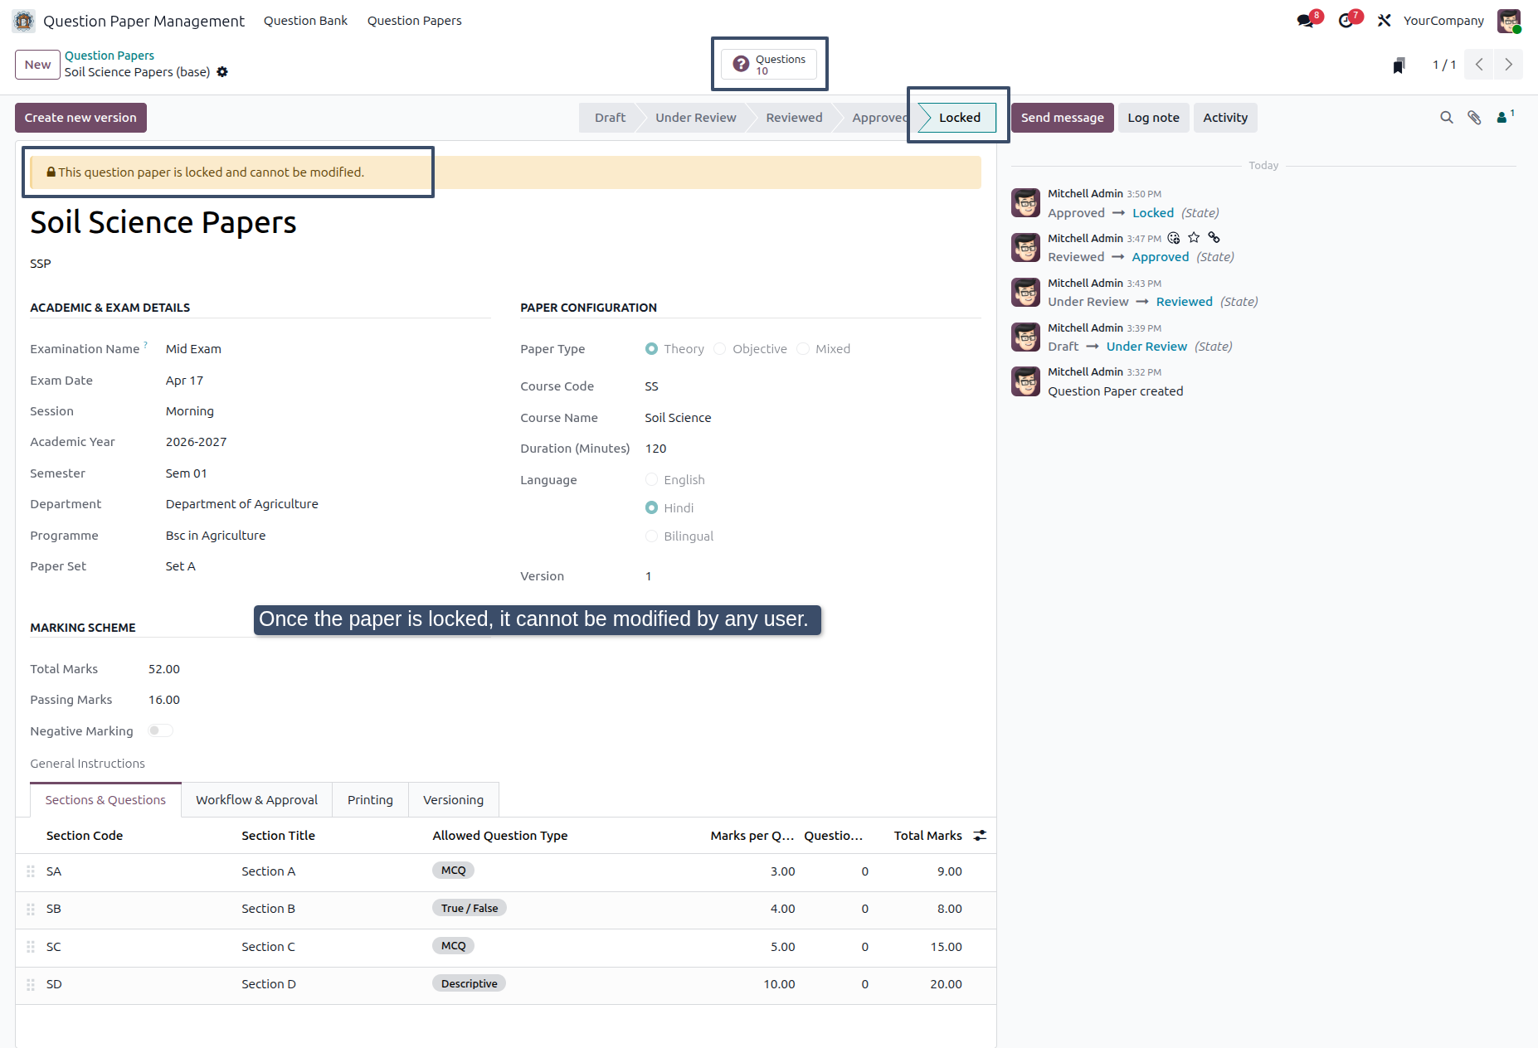Click the Under Review status stage

click(695, 118)
